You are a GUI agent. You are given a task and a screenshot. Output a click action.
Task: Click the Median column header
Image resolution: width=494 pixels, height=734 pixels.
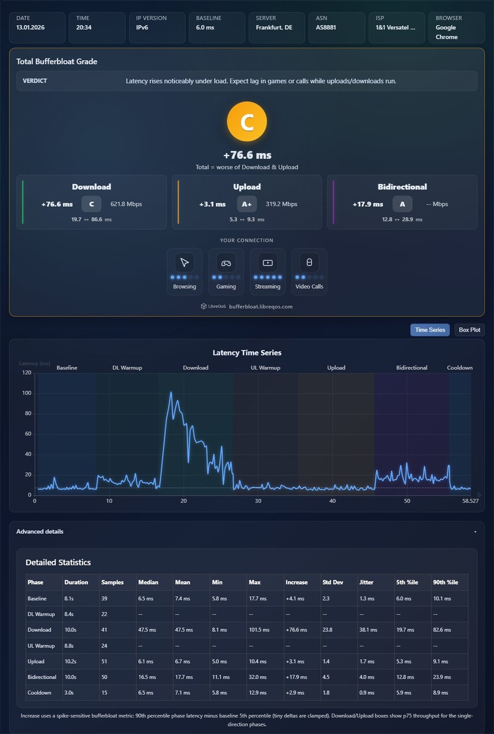point(148,582)
